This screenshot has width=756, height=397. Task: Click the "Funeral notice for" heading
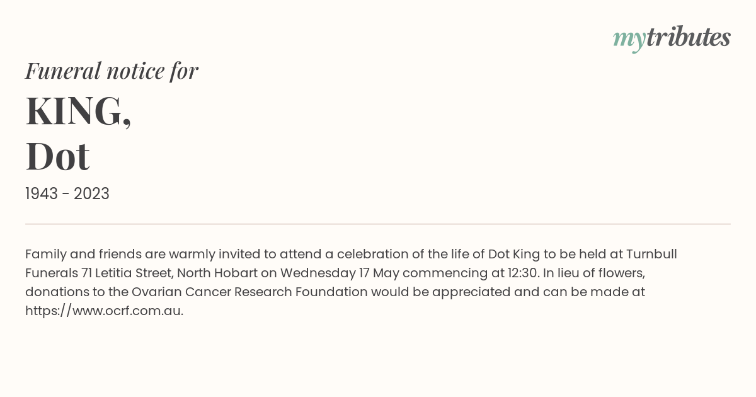point(112,71)
